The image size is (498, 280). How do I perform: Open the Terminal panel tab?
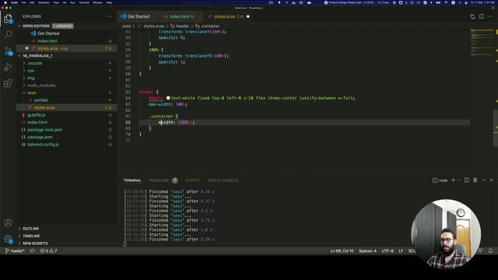(x=132, y=180)
